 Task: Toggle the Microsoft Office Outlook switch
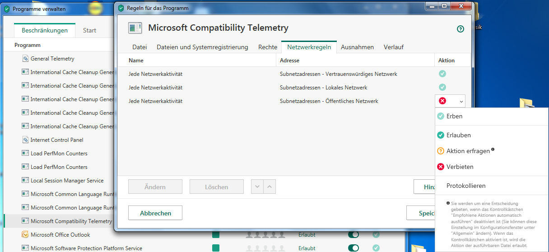tap(354, 235)
